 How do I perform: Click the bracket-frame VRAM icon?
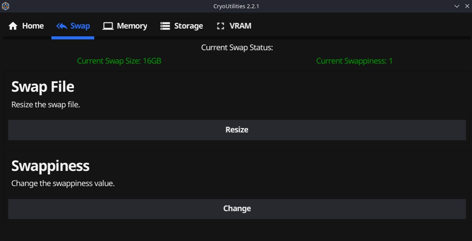[x=220, y=26]
